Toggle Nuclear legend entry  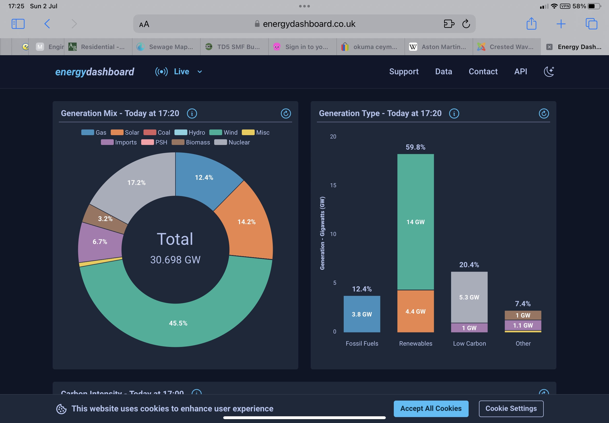[232, 142]
